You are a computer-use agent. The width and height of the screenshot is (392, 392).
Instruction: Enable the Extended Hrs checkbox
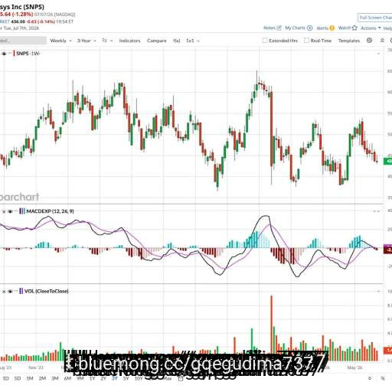point(265,41)
